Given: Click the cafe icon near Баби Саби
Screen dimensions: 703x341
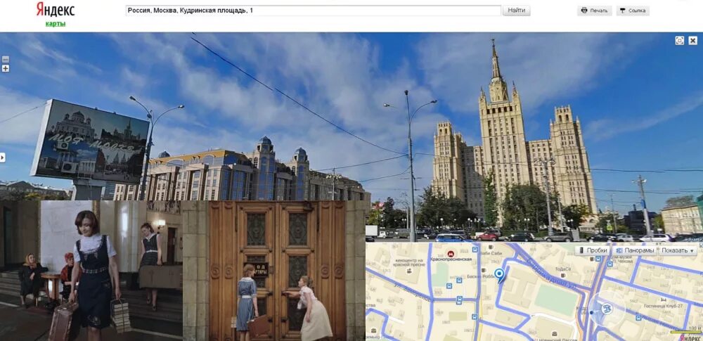Looking at the screenshot, I should click(491, 246).
